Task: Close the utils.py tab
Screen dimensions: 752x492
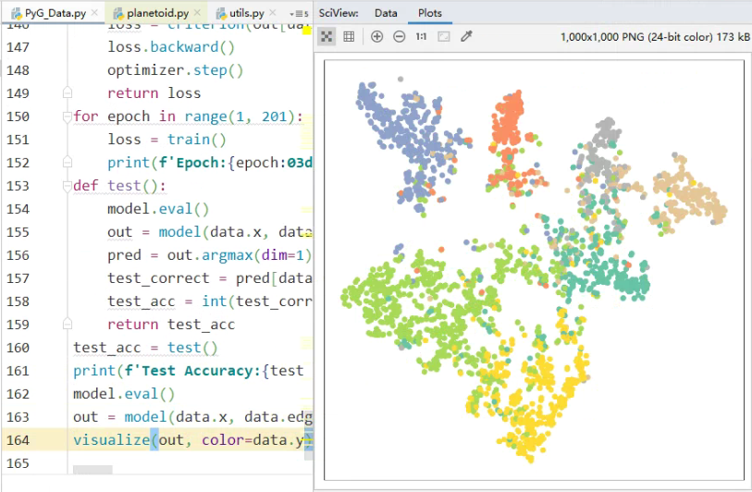Action: pyautogui.click(x=273, y=13)
